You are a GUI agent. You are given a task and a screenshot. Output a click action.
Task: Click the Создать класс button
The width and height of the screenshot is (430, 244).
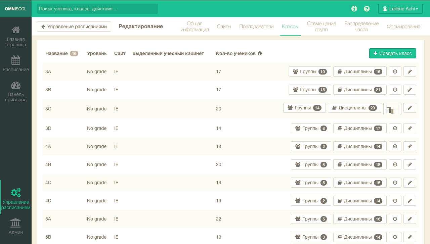[392, 53]
